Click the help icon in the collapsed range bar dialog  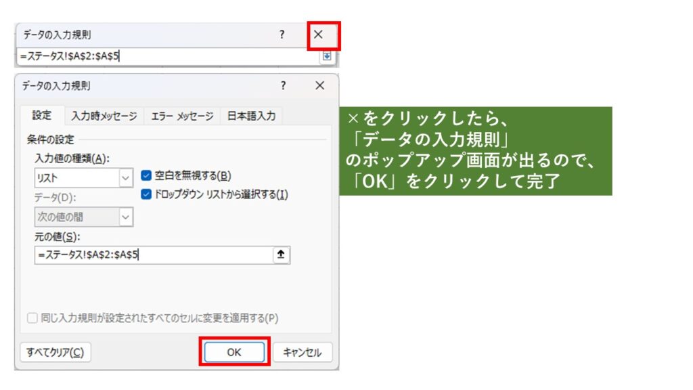(282, 35)
